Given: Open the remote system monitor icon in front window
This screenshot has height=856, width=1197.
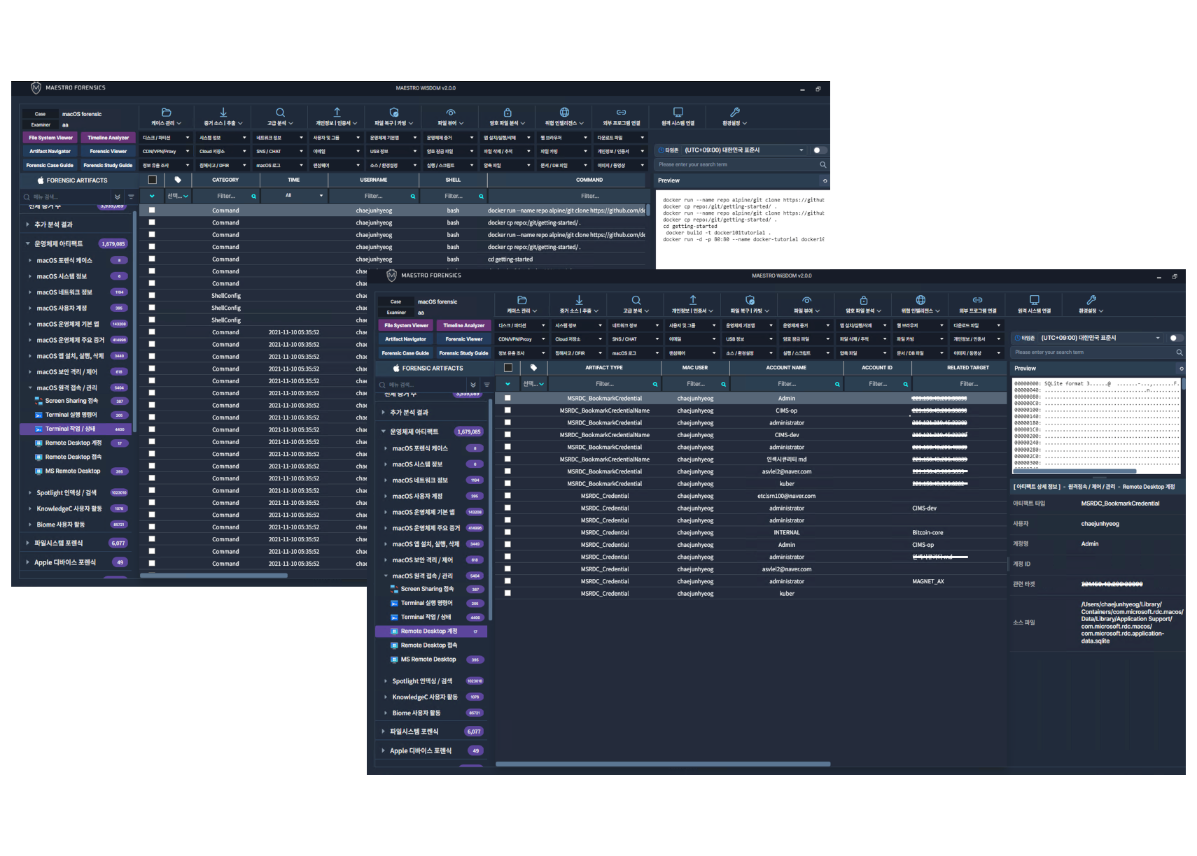Looking at the screenshot, I should [1034, 300].
